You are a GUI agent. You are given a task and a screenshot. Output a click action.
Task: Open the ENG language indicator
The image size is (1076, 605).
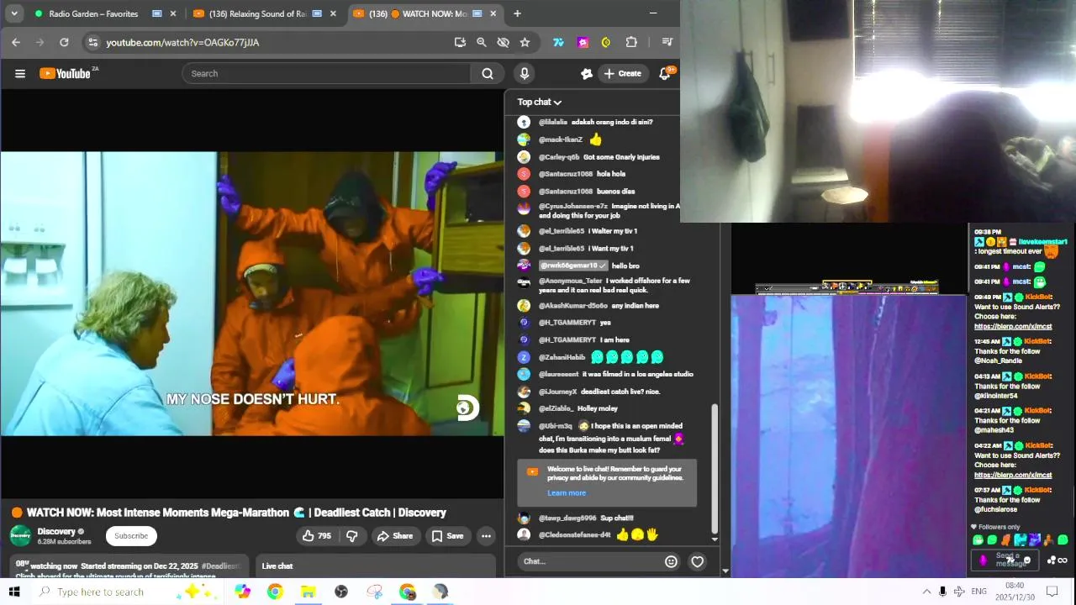[x=978, y=592]
